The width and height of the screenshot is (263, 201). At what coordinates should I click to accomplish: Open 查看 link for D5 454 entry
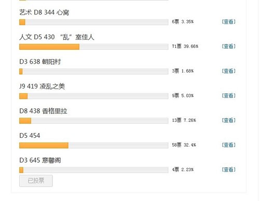tap(229, 145)
